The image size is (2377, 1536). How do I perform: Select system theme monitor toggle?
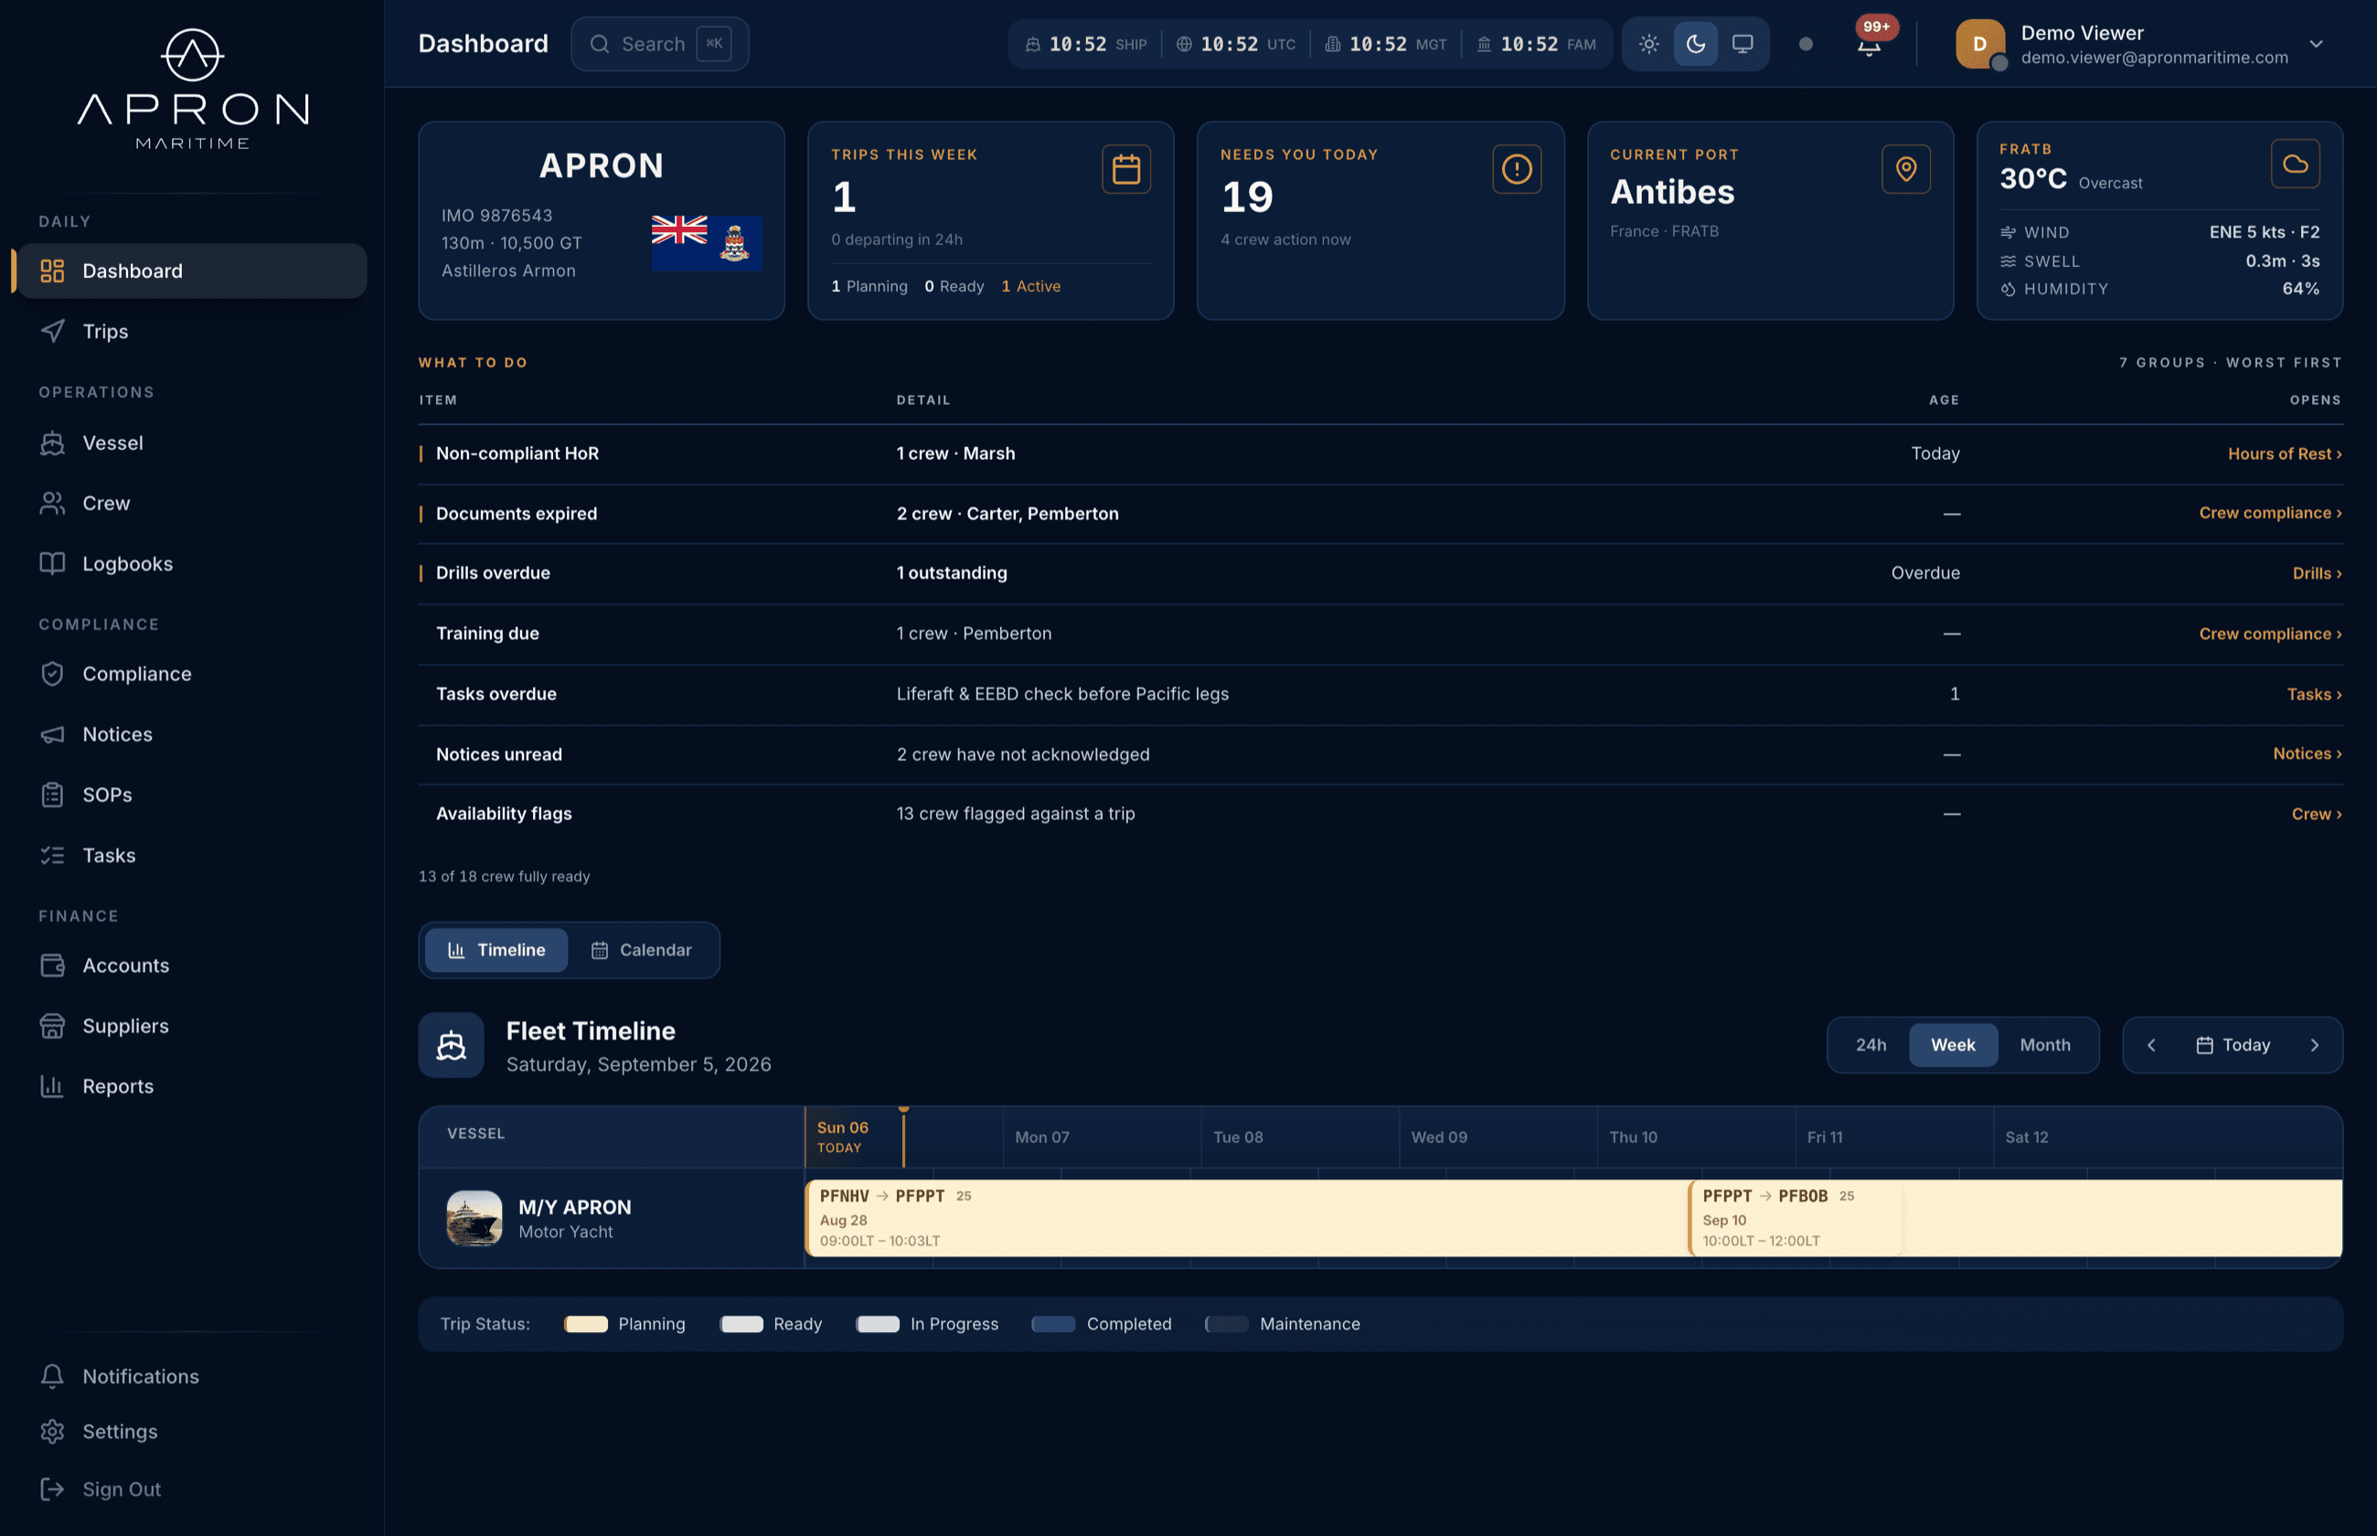pyautogui.click(x=1742, y=44)
